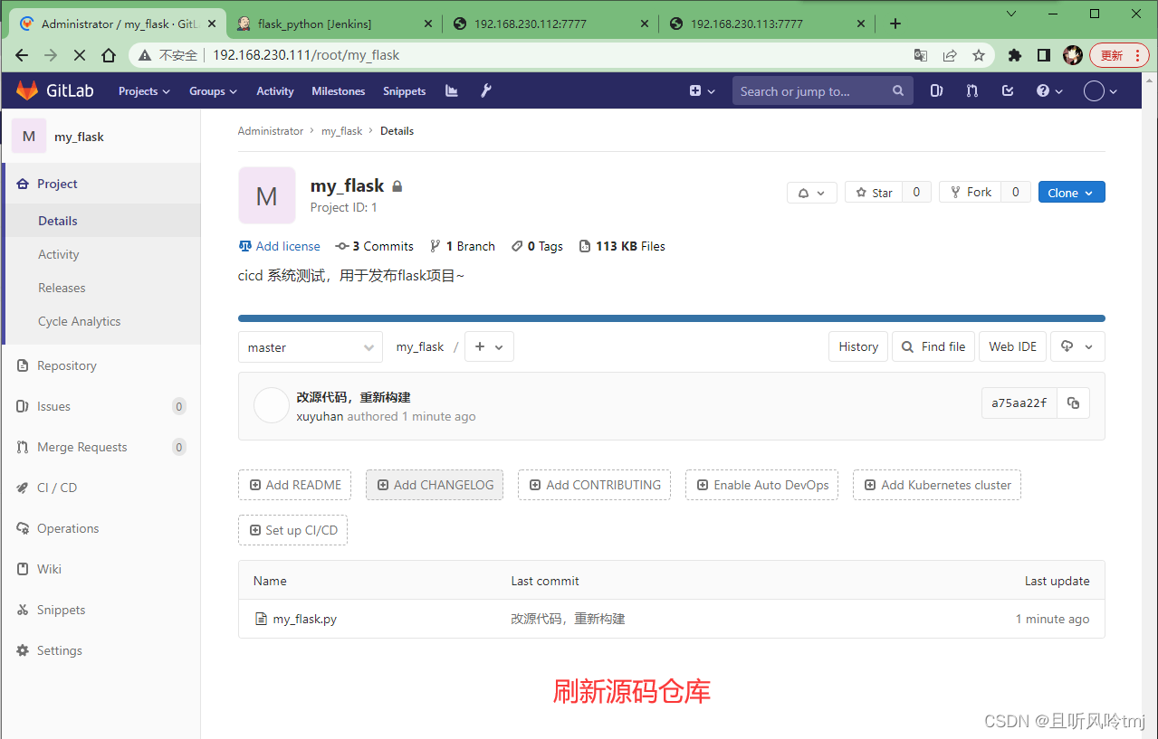Open the user avatar dropdown in navbar
The image size is (1158, 739).
point(1100,90)
